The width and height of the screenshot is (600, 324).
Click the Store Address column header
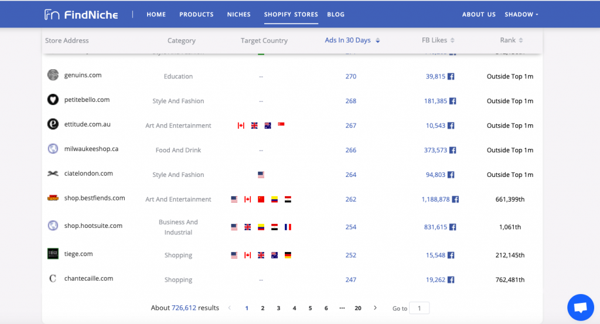67,40
